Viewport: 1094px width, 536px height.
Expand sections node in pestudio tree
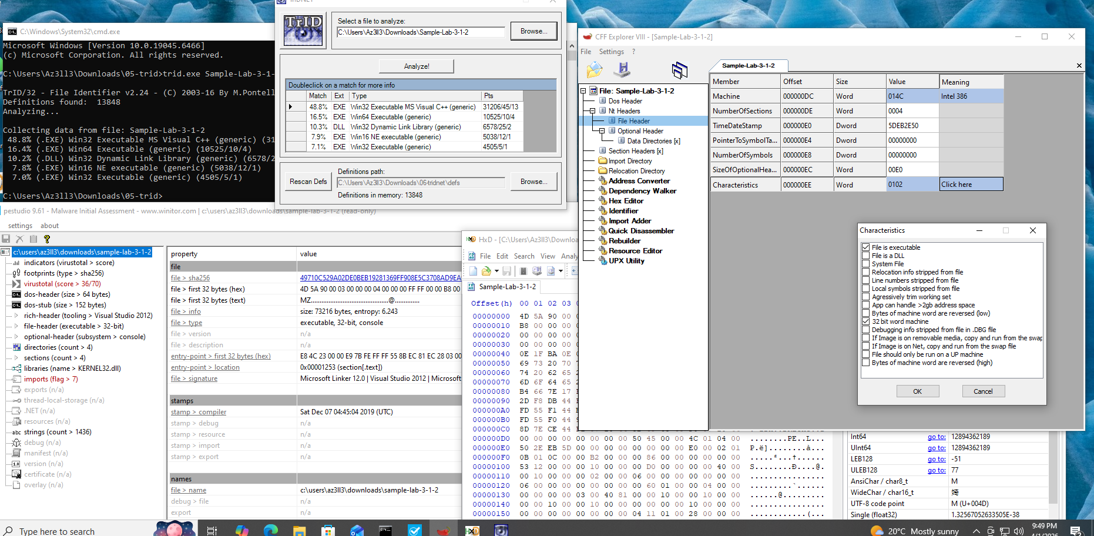(16, 358)
